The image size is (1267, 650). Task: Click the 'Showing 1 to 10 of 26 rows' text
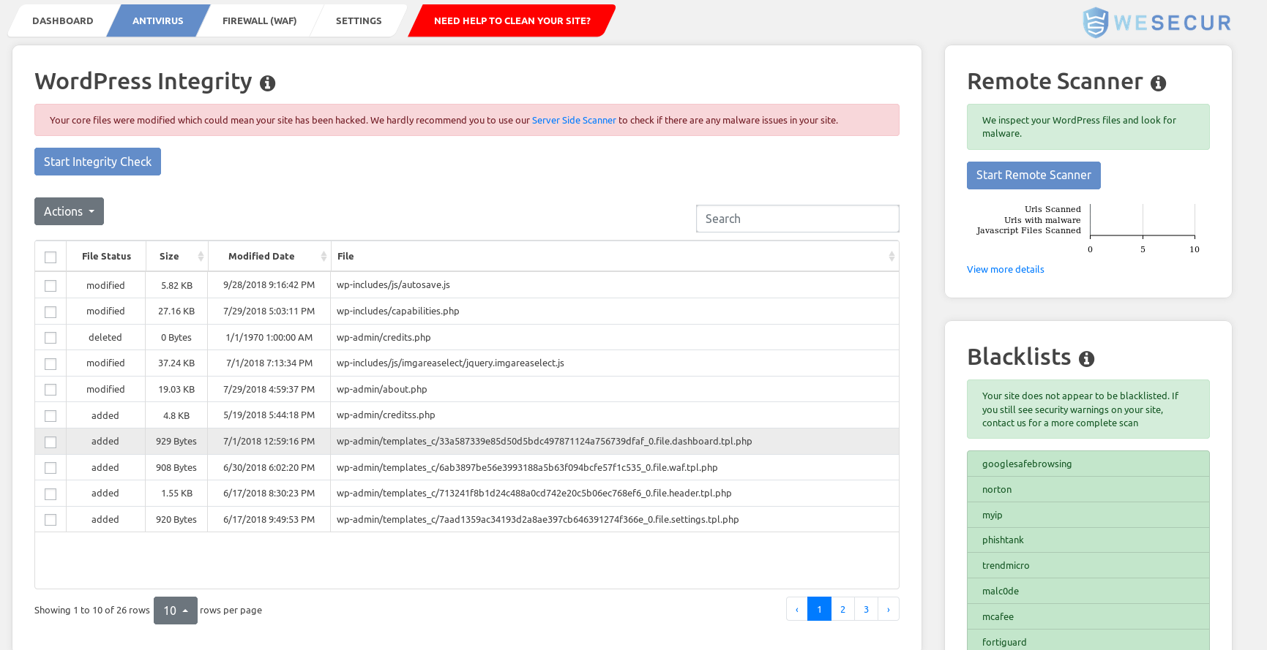[92, 611]
